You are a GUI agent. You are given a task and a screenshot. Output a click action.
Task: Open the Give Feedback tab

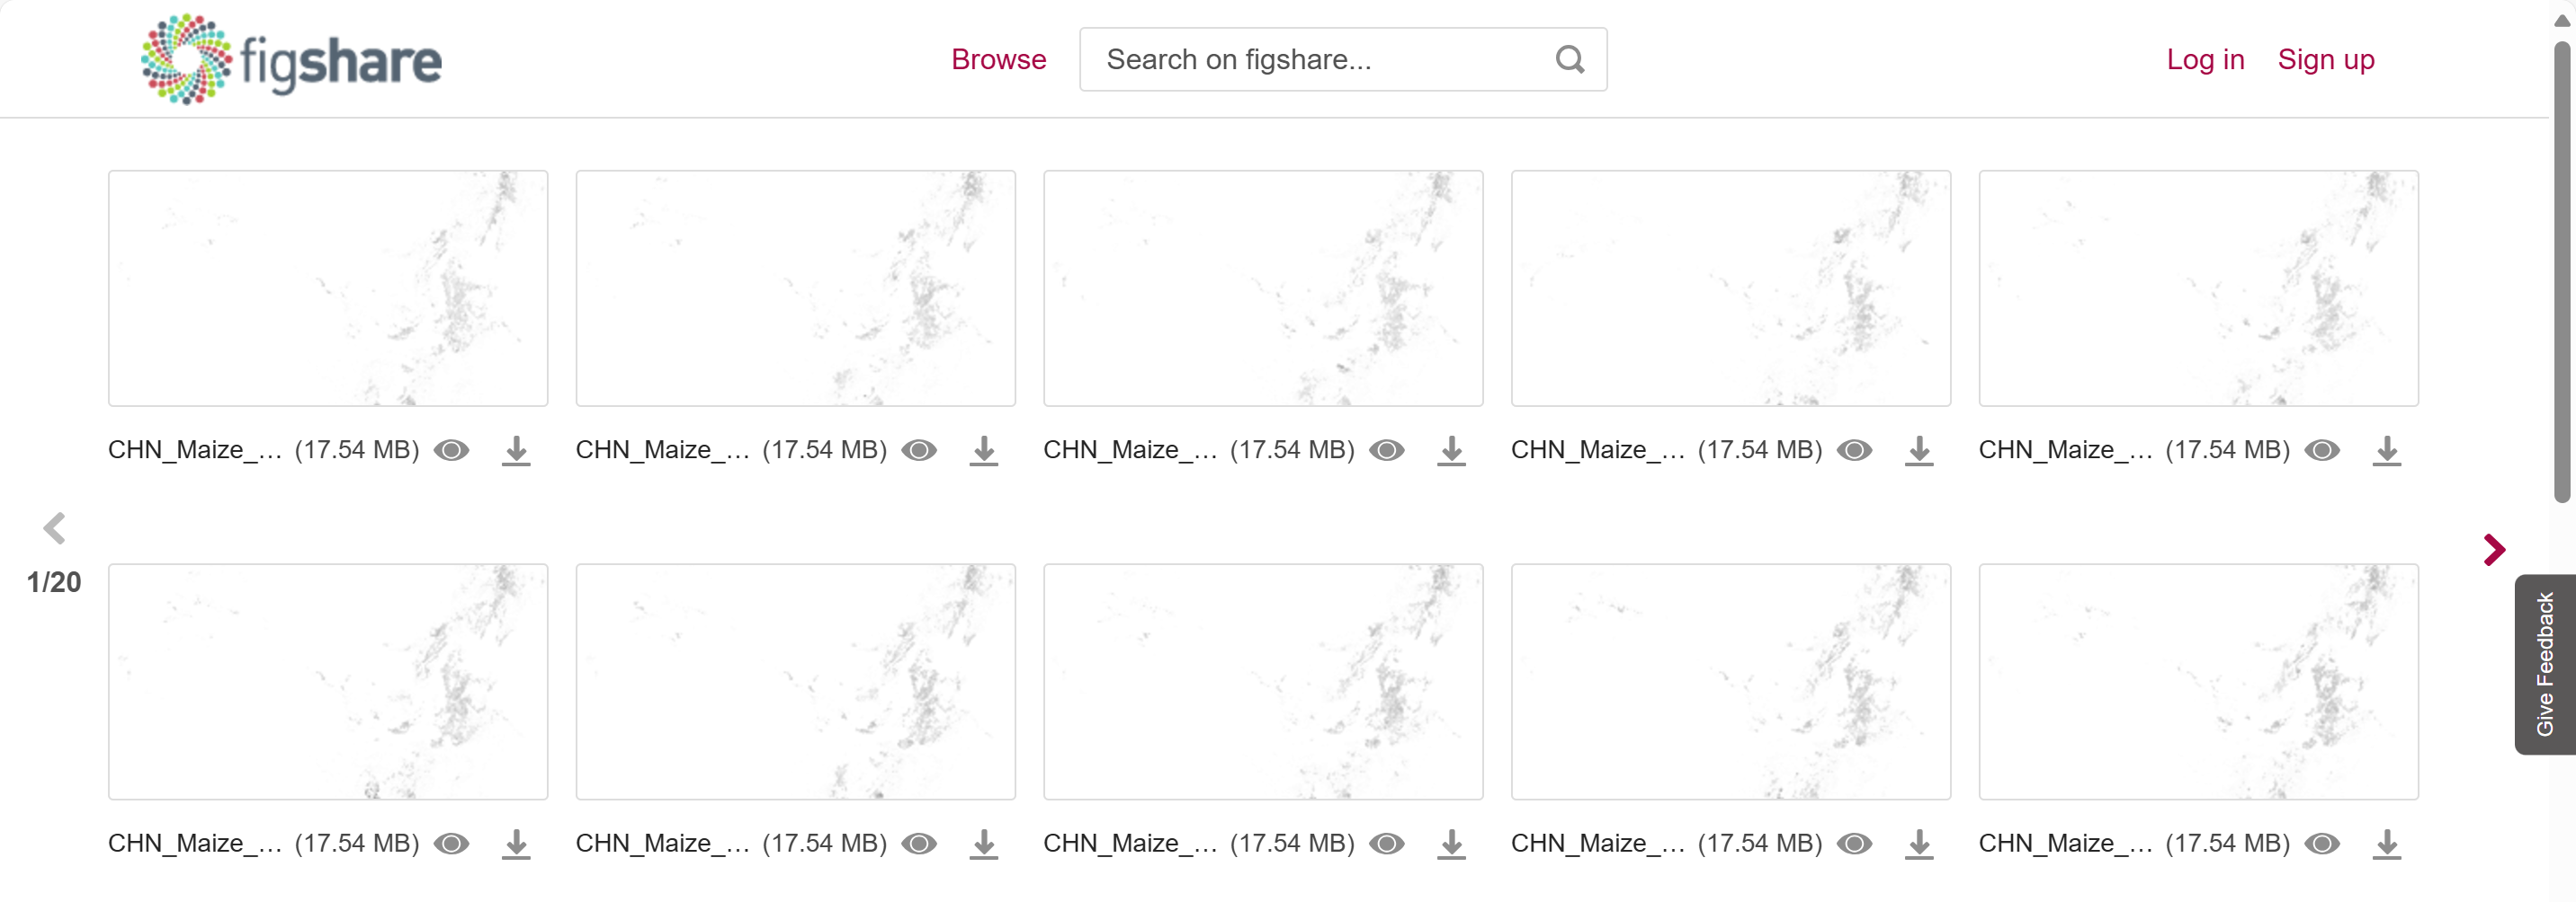coord(2545,664)
